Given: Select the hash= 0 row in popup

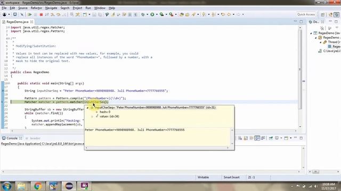Looking at the screenshot, I should 105,112.
